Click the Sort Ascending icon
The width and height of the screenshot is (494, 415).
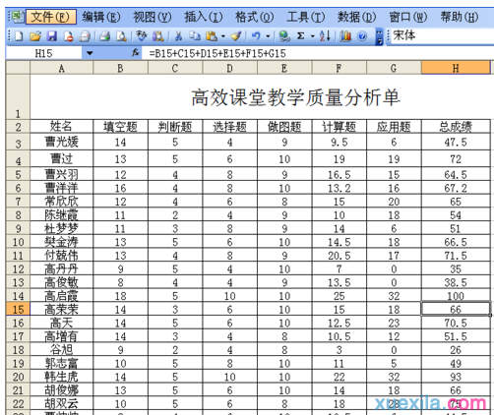click(325, 35)
